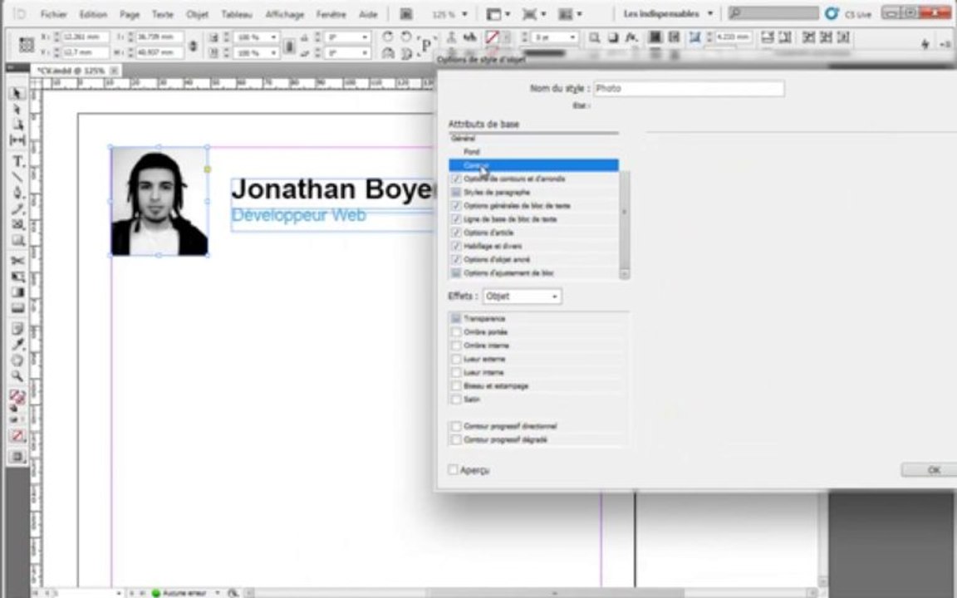Open the 125 % zoom level dropdown

click(464, 13)
